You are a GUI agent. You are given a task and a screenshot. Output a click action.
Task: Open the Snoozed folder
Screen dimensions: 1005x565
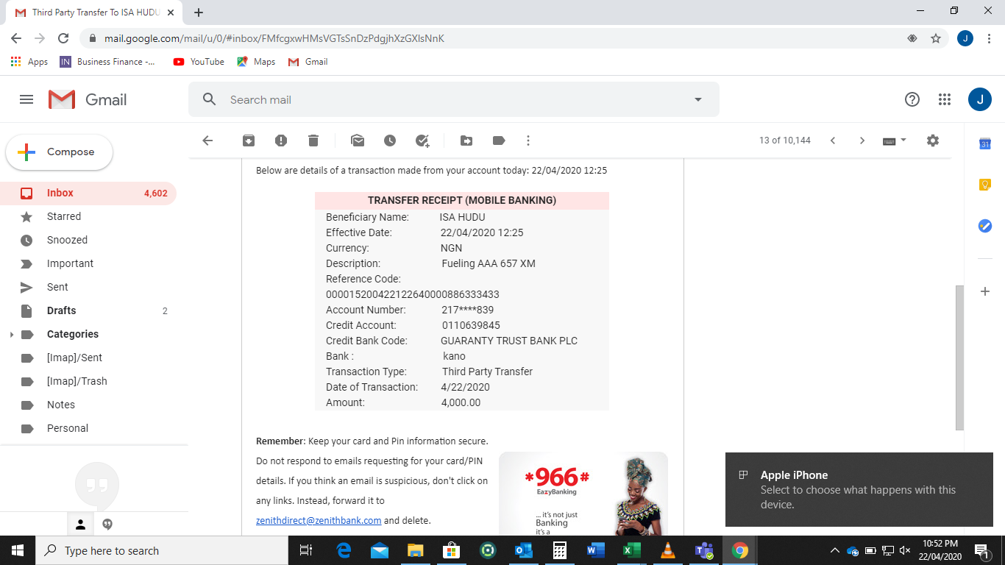coord(88,240)
